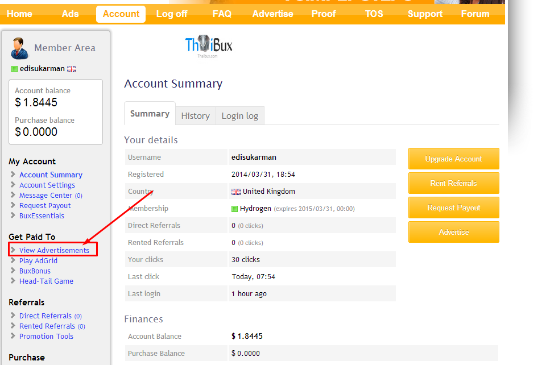Click the sidebar Purchase balance $0.0000 value

click(36, 132)
